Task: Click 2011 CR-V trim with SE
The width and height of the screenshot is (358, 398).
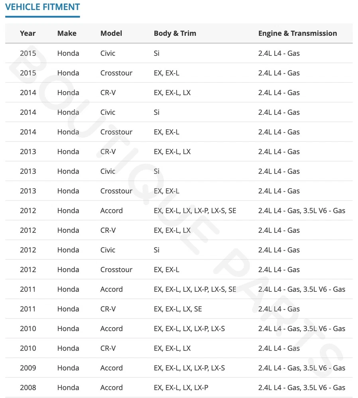Action: pyautogui.click(x=178, y=309)
